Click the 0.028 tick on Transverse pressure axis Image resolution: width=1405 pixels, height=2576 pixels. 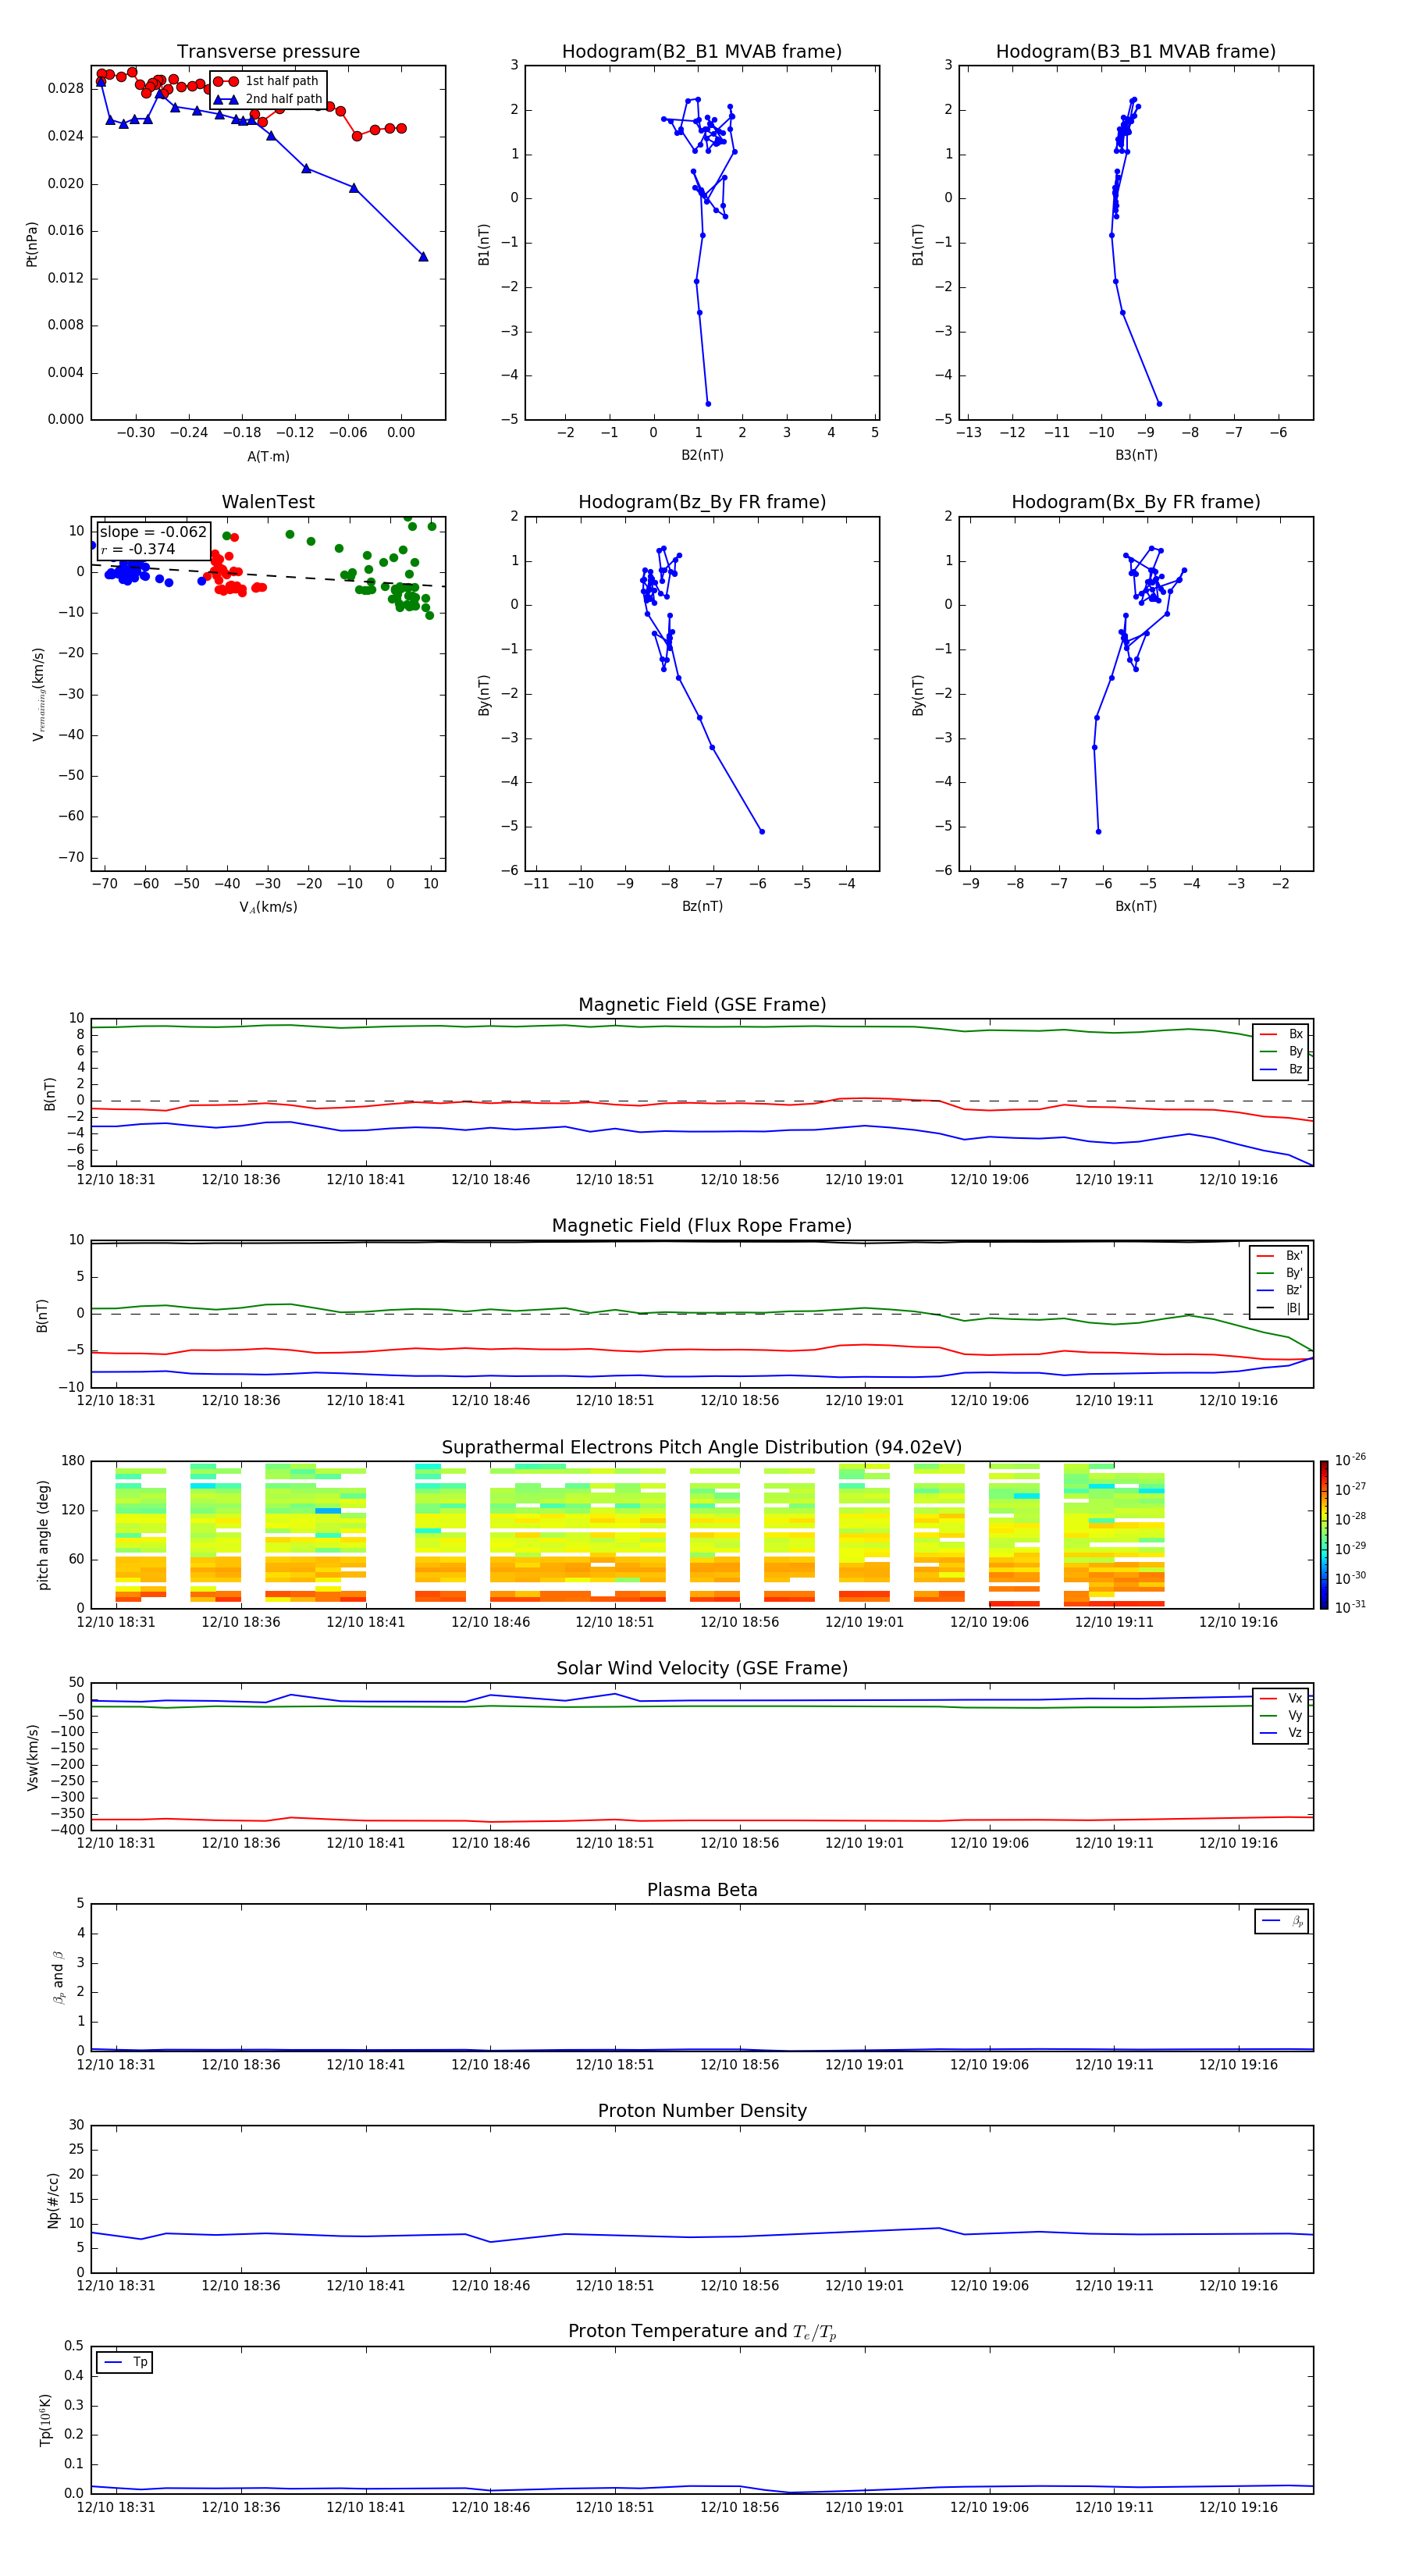tap(66, 88)
